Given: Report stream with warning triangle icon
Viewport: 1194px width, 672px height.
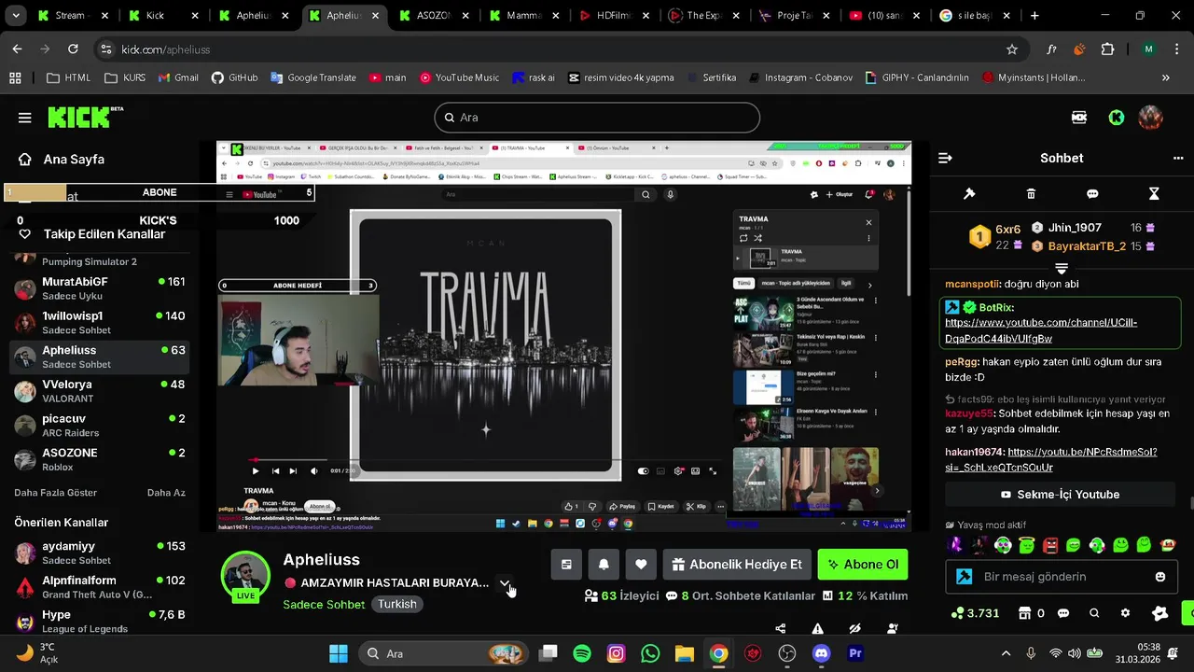Looking at the screenshot, I should pyautogui.click(x=818, y=629).
